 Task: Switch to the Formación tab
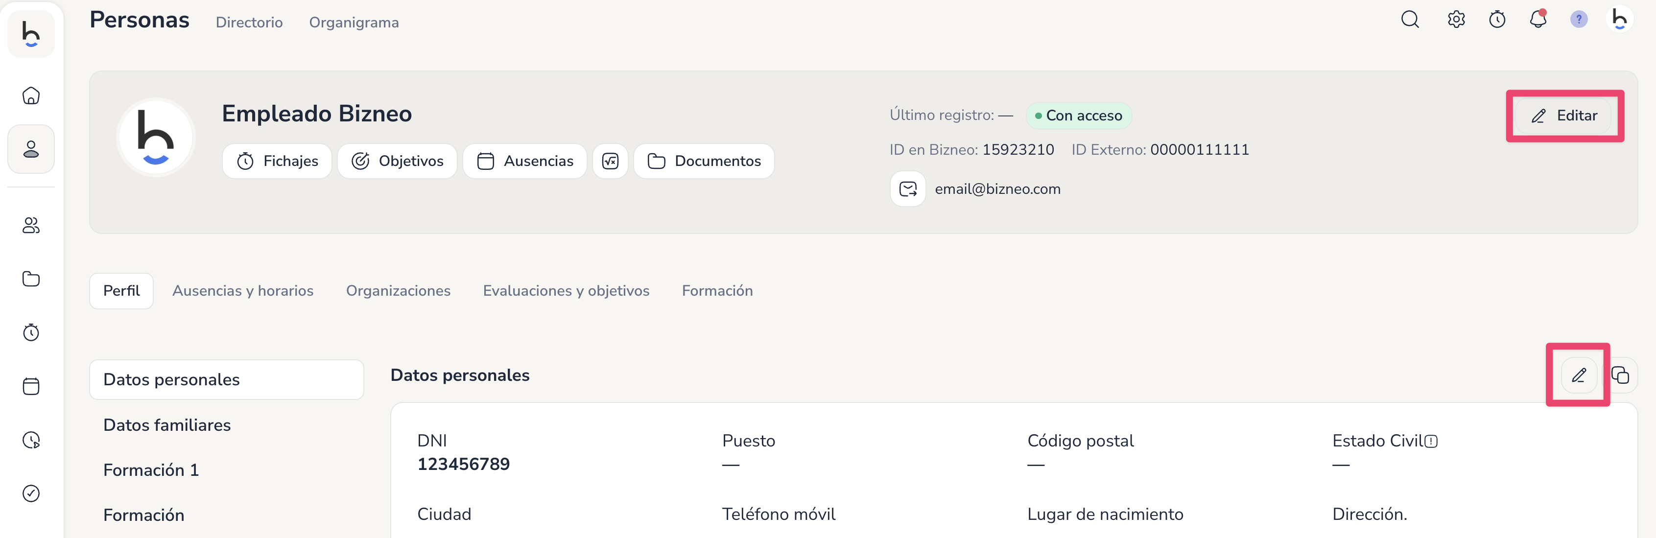(x=717, y=290)
